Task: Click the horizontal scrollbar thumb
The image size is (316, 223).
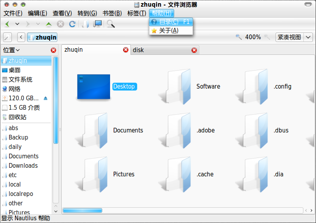Action: [x=83, y=210]
